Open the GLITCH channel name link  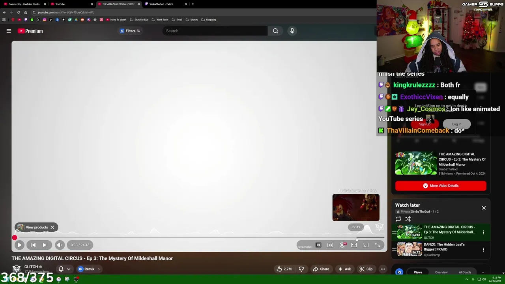point(31,267)
